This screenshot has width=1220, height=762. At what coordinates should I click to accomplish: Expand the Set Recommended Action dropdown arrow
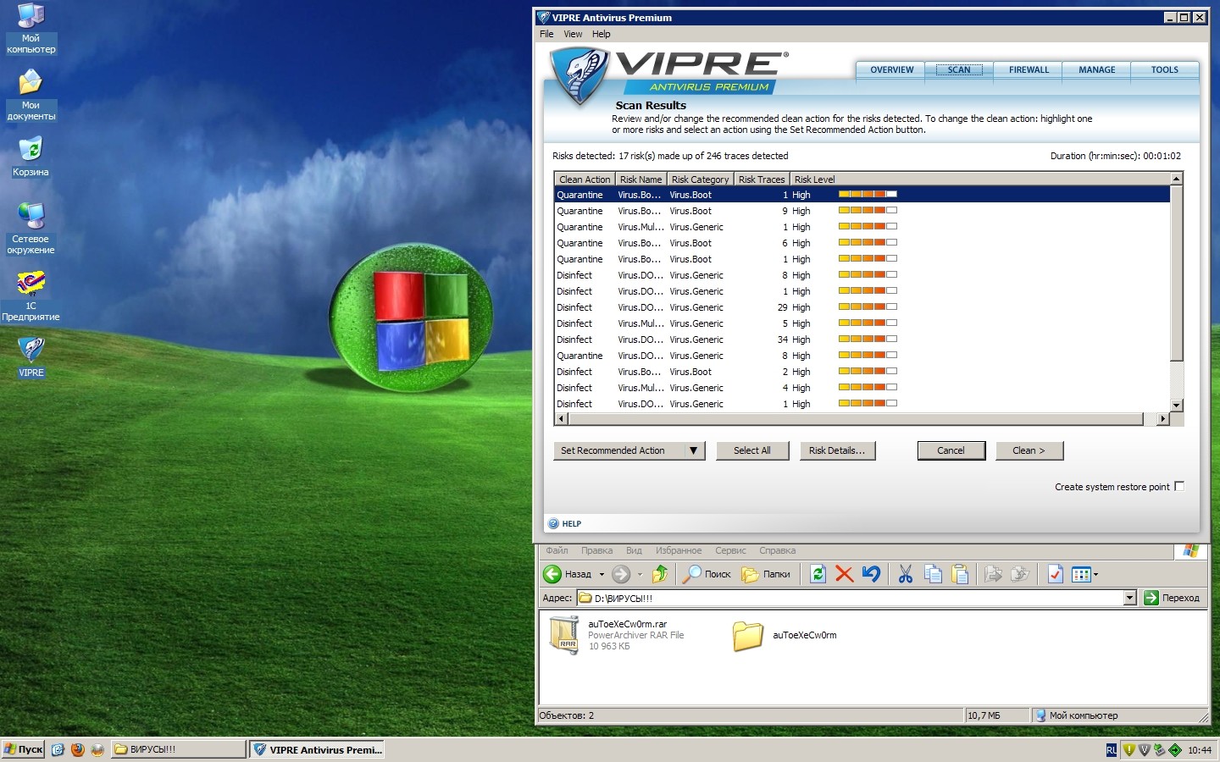[693, 450]
